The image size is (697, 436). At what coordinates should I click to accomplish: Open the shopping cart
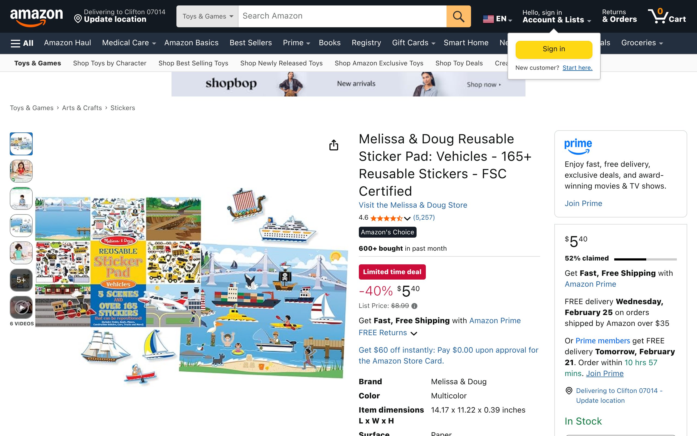pyautogui.click(x=667, y=16)
